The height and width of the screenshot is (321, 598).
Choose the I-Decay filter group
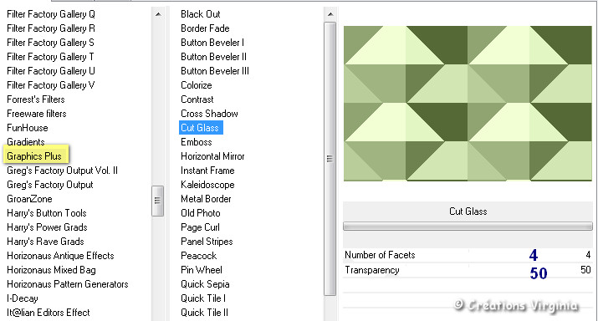coord(22,298)
